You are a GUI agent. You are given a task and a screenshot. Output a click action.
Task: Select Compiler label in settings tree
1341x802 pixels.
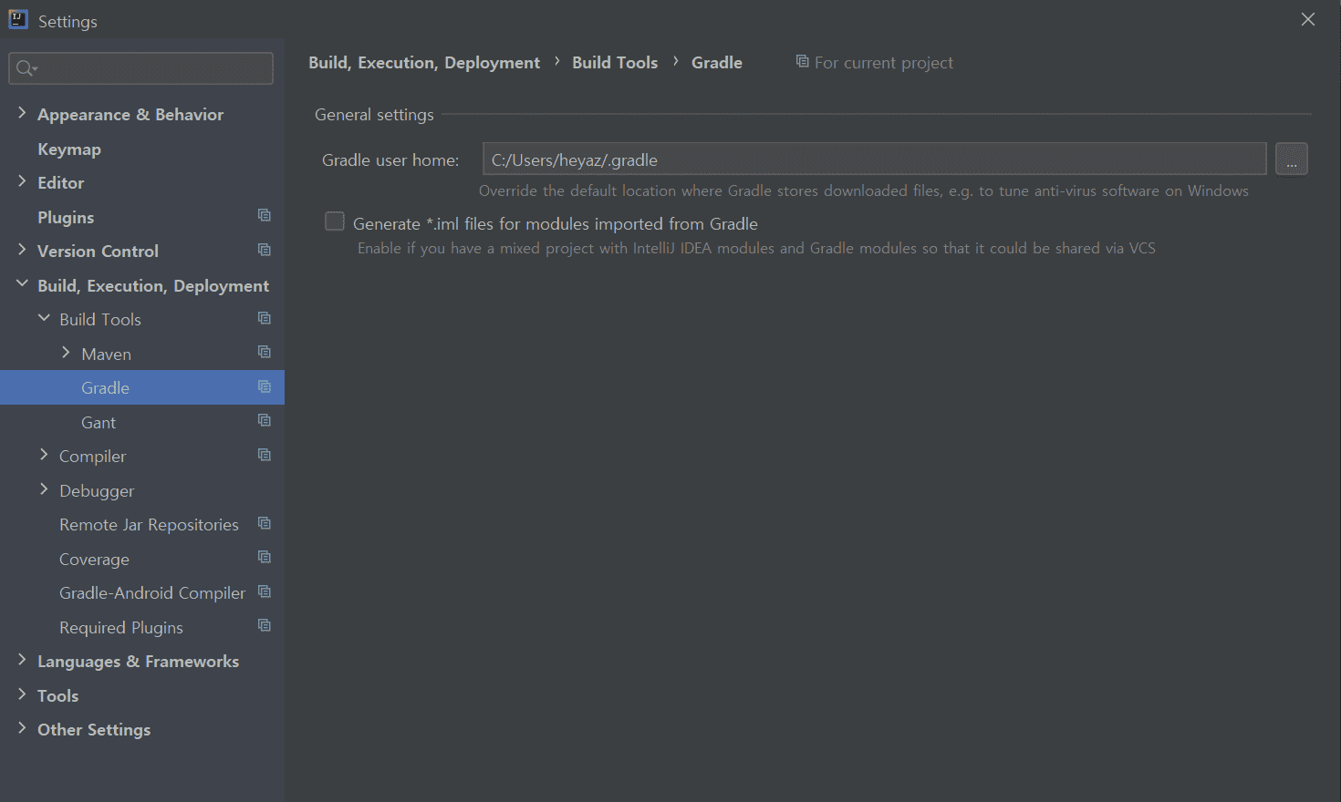pos(92,457)
